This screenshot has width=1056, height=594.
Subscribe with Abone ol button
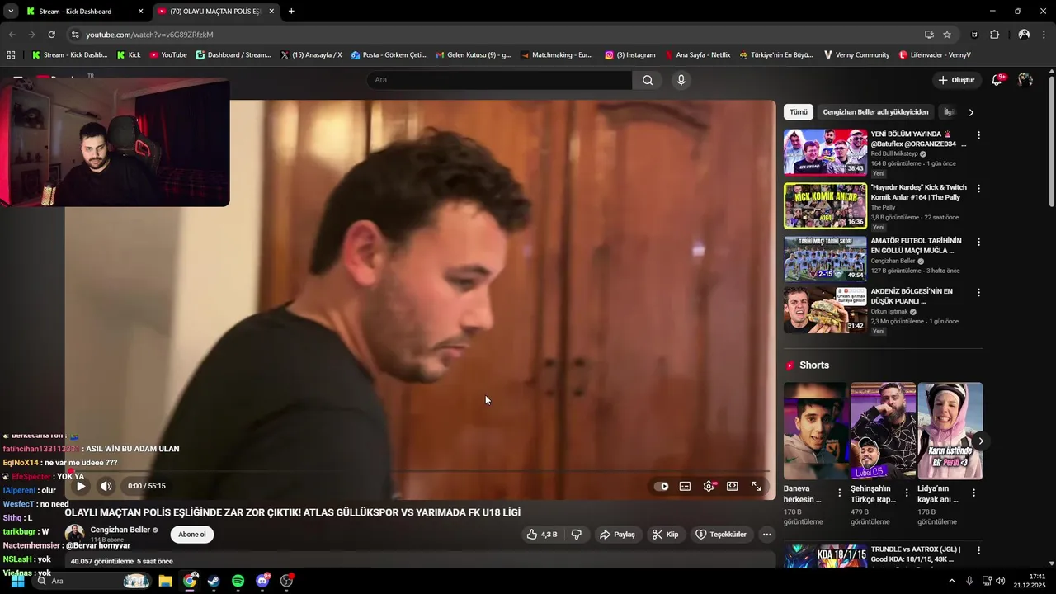(x=192, y=535)
